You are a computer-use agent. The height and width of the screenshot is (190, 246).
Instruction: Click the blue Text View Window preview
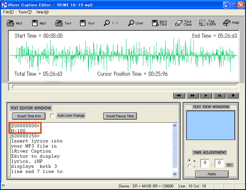click(211, 125)
